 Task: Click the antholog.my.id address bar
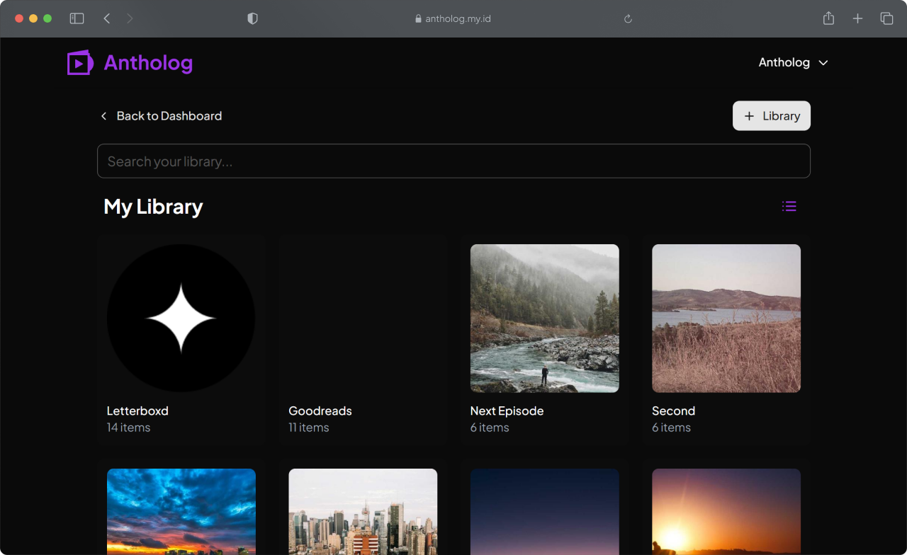point(453,19)
